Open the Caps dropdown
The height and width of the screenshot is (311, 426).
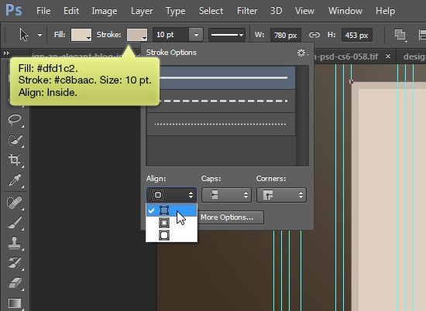226,195
